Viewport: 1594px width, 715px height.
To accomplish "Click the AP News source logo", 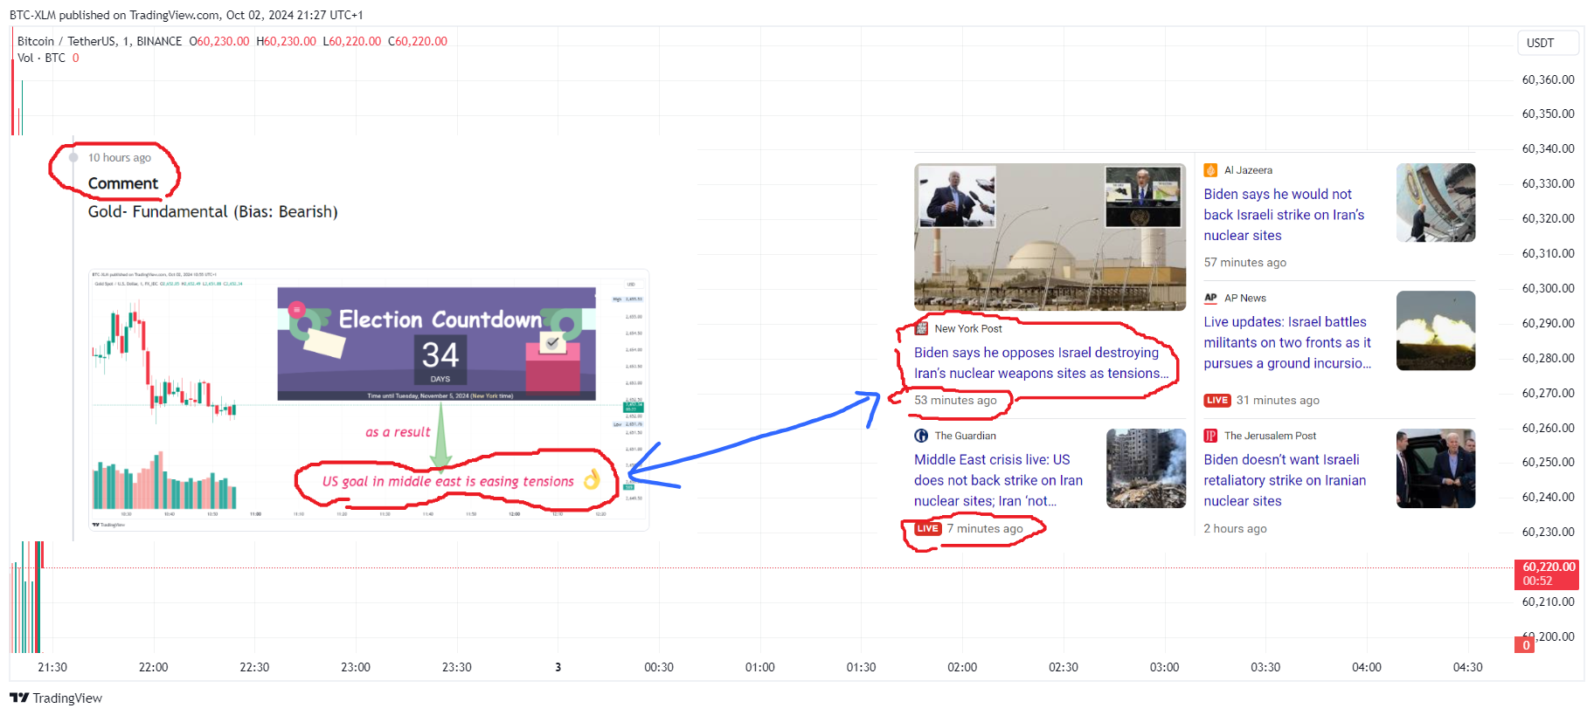I will (1210, 298).
